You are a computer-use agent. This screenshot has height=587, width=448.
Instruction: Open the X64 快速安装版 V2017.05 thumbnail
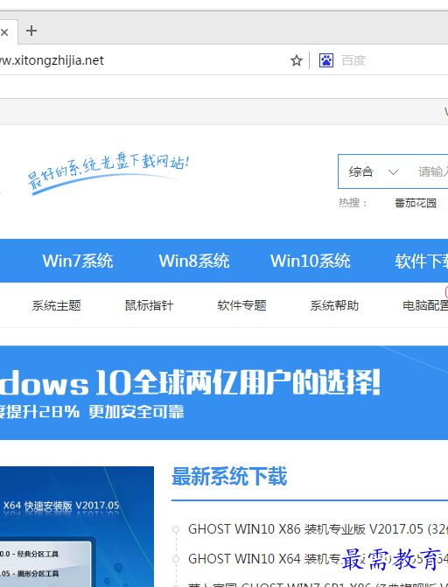tap(77, 527)
